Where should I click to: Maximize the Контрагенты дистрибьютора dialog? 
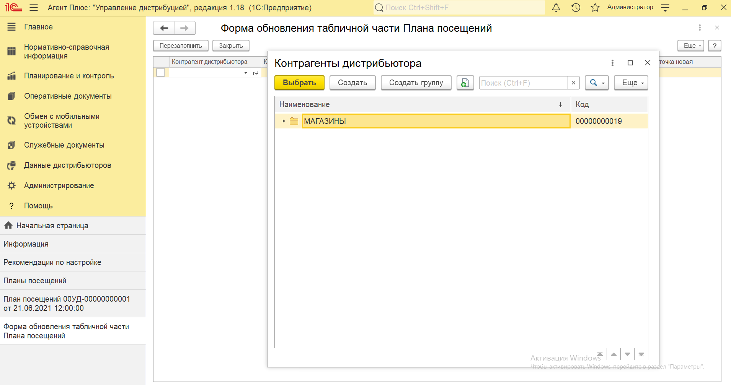pyautogui.click(x=630, y=63)
